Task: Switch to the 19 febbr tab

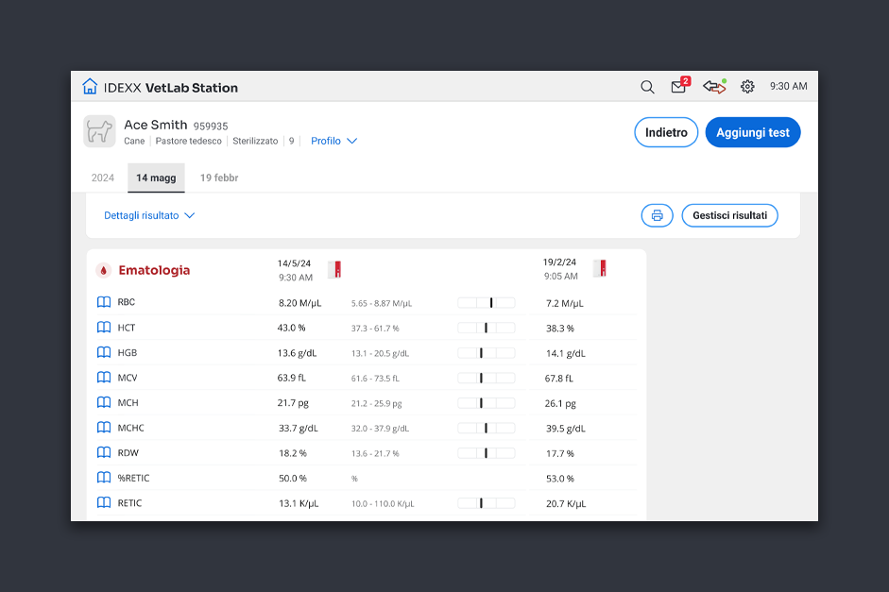Action: 219,178
